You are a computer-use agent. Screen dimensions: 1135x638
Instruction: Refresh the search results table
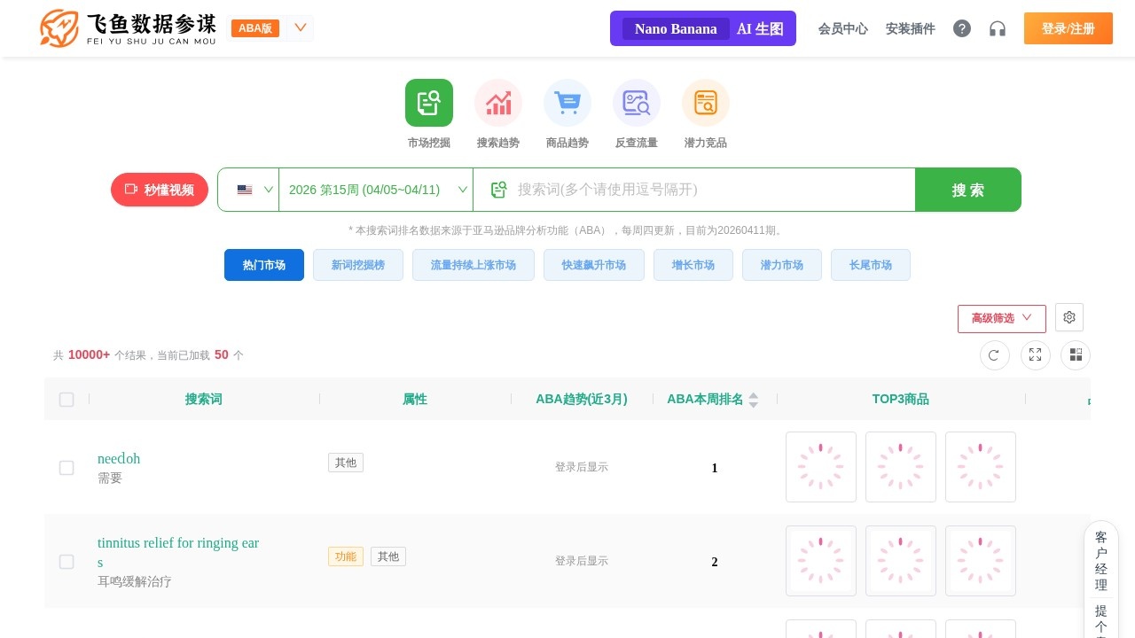point(994,355)
